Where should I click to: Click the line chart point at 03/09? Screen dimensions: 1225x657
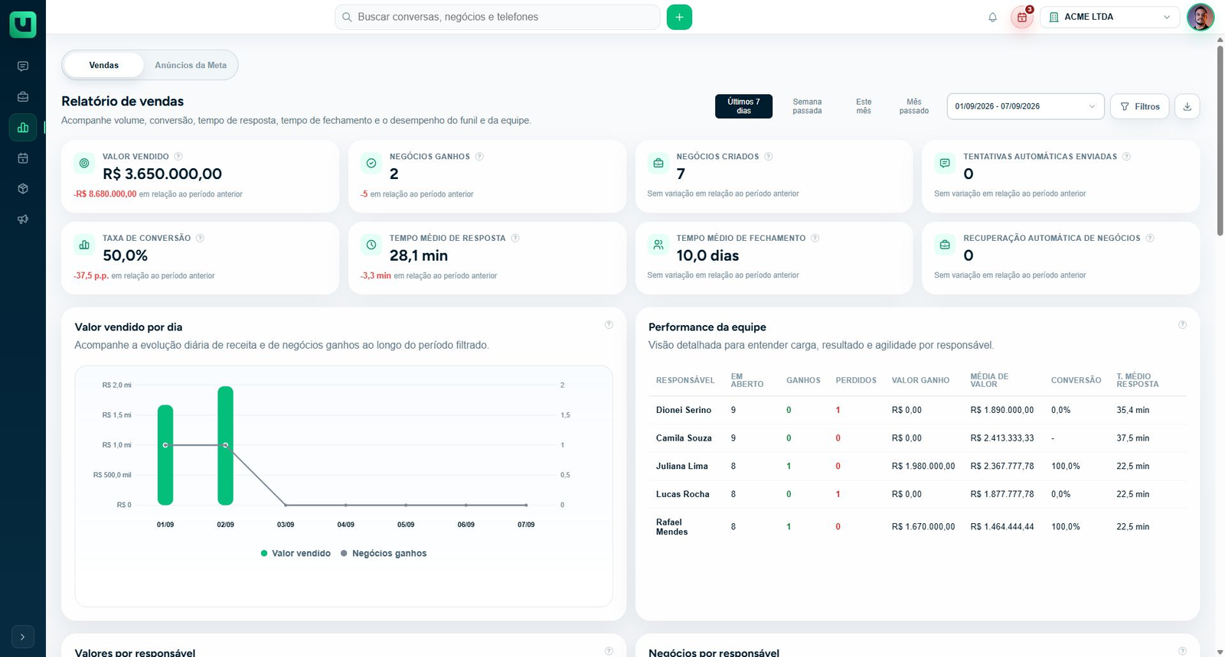coord(286,505)
